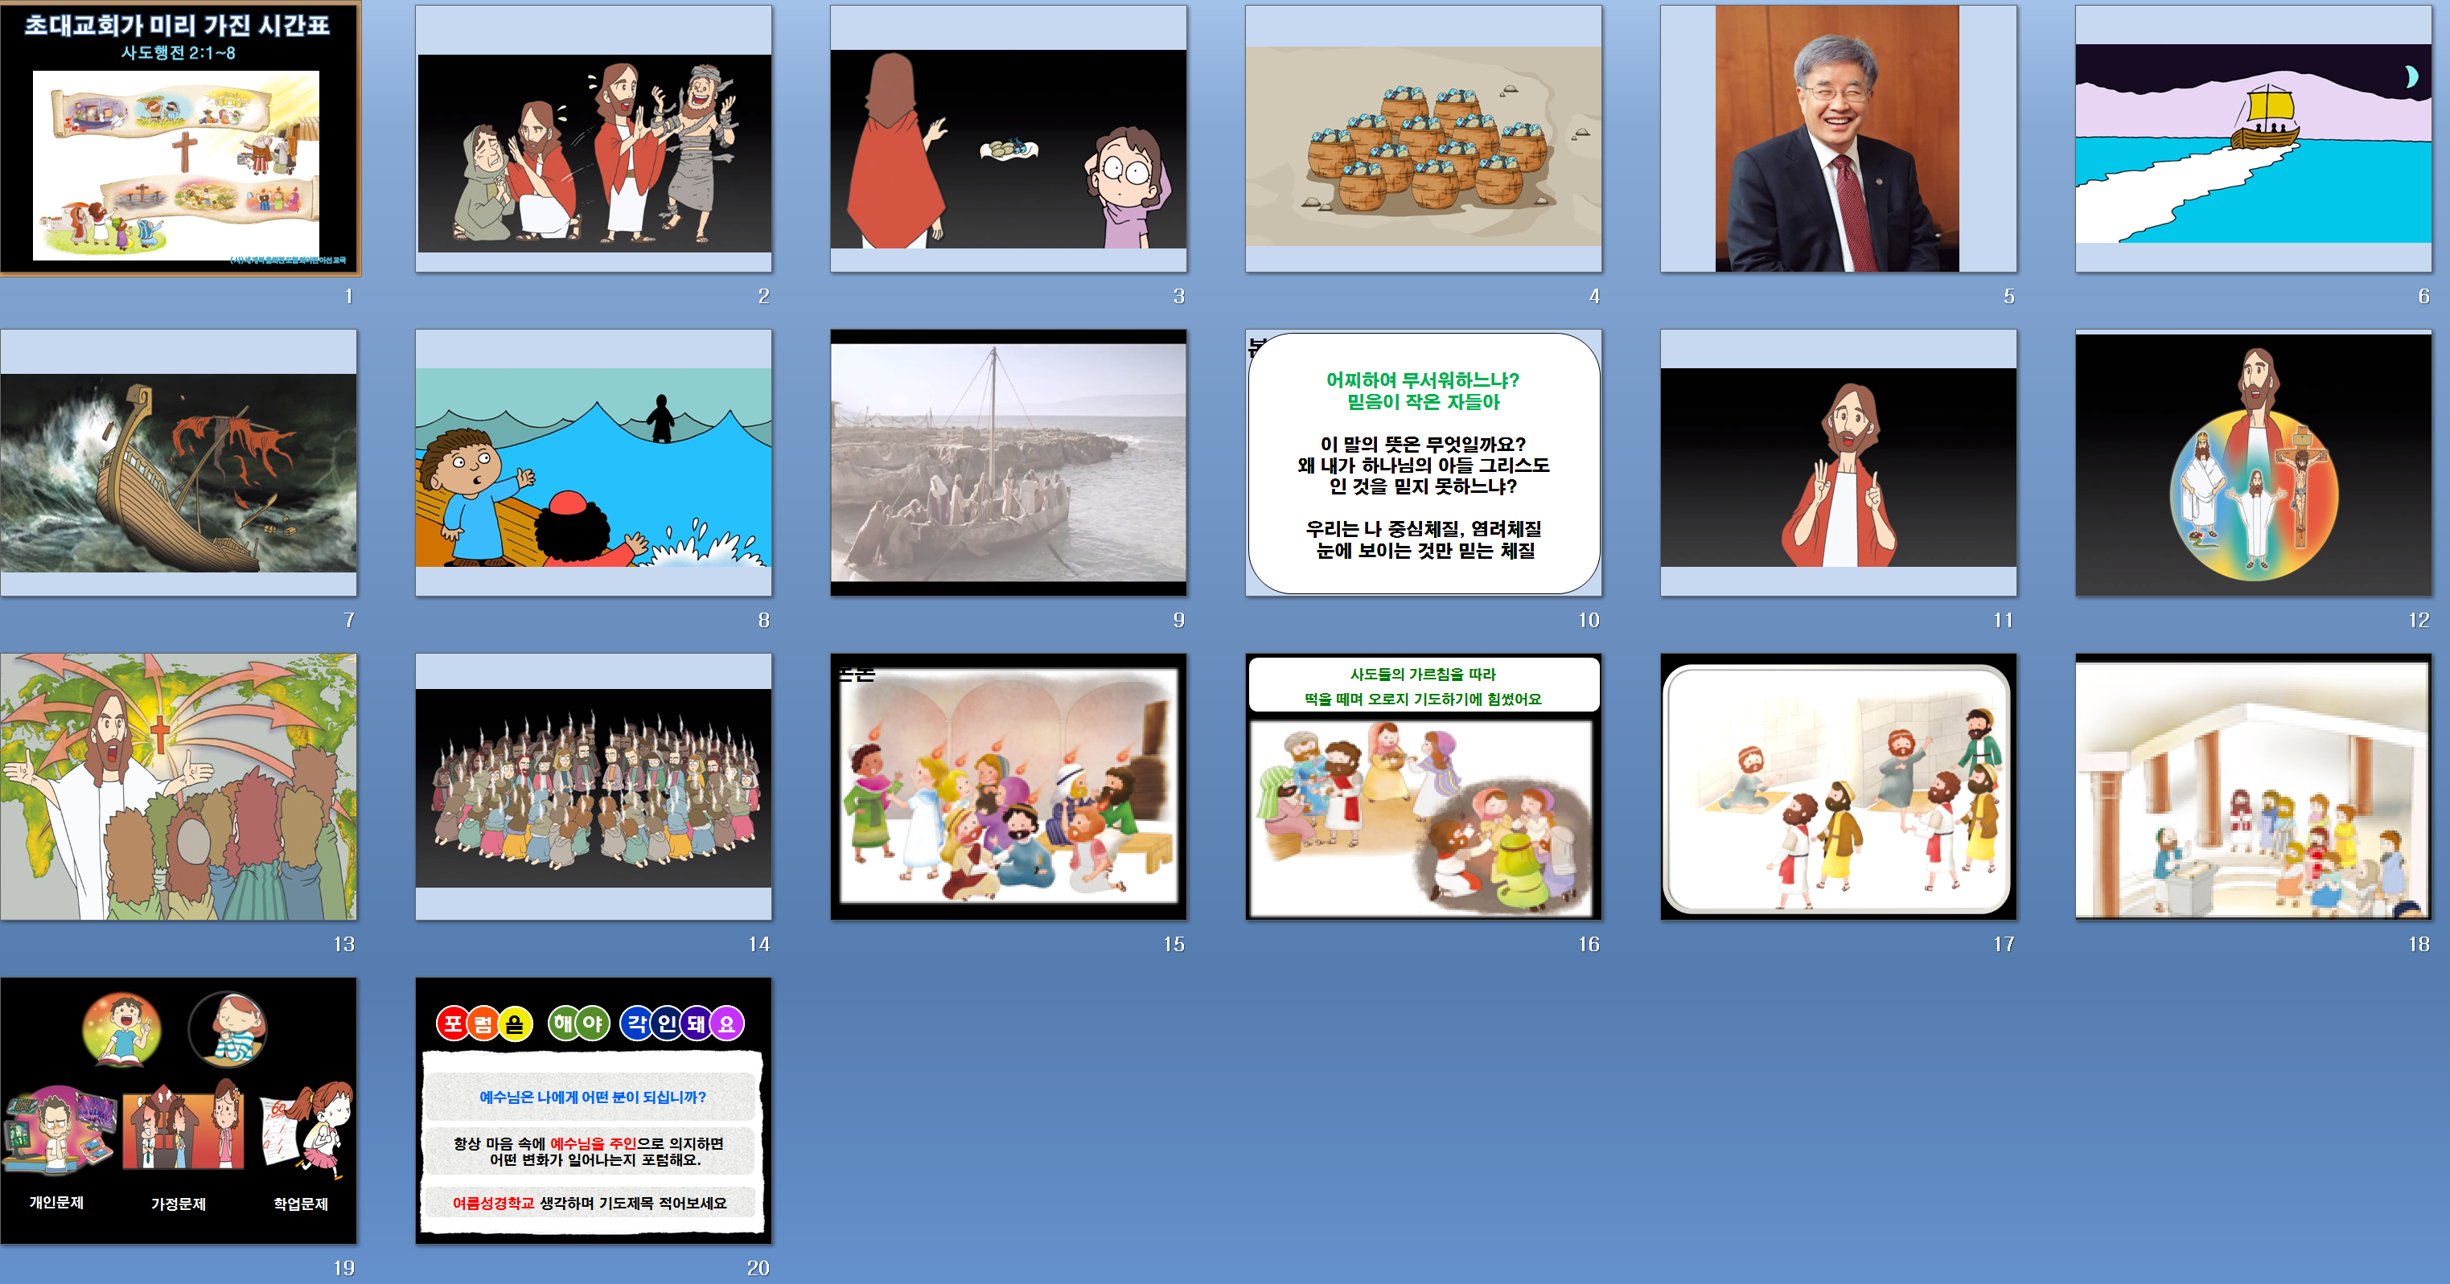Choose slide 16 with apostles teaching caption

pos(1423,786)
